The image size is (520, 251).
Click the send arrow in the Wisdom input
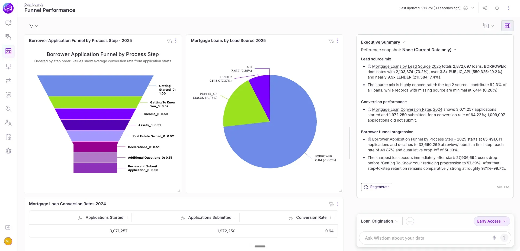[504, 238]
